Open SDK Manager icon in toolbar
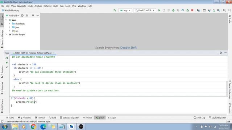The width and height of the screenshot is (232, 130). [x=218, y=10]
